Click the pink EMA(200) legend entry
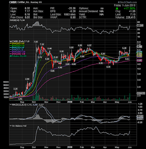The width and height of the screenshot is (146, 149). [x=18, y=54]
